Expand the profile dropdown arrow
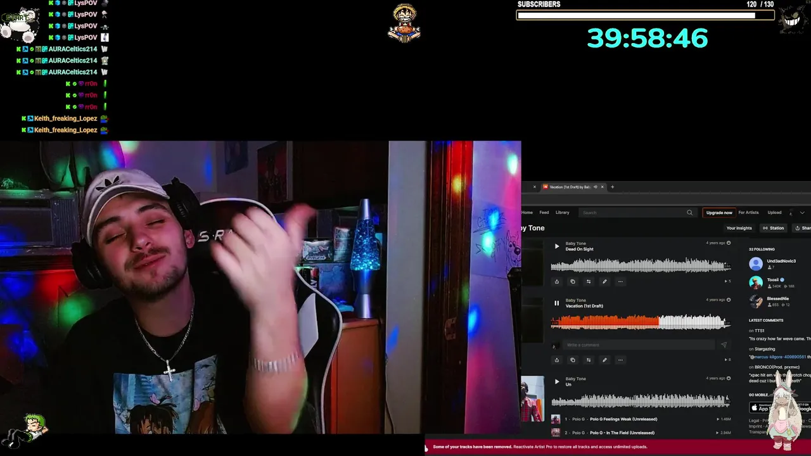 [802, 213]
